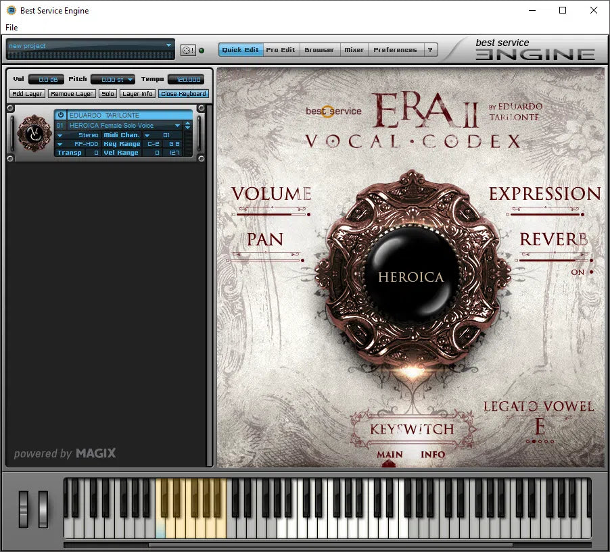Image resolution: width=610 pixels, height=552 pixels.
Task: Click the powered by MAGIX logo
Action: pos(64,454)
